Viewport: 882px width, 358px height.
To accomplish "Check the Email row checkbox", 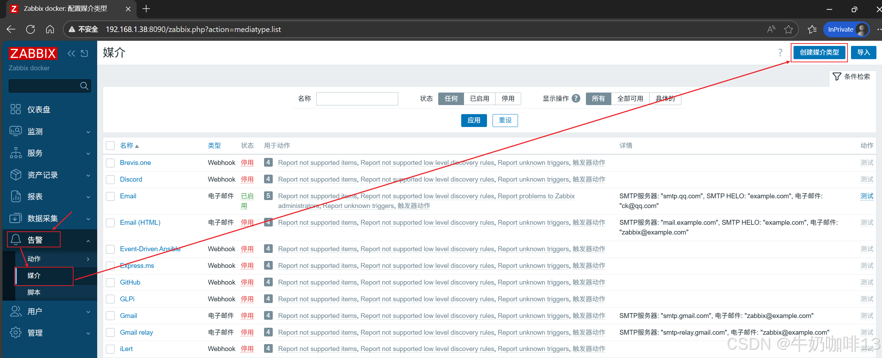I will click(x=110, y=196).
